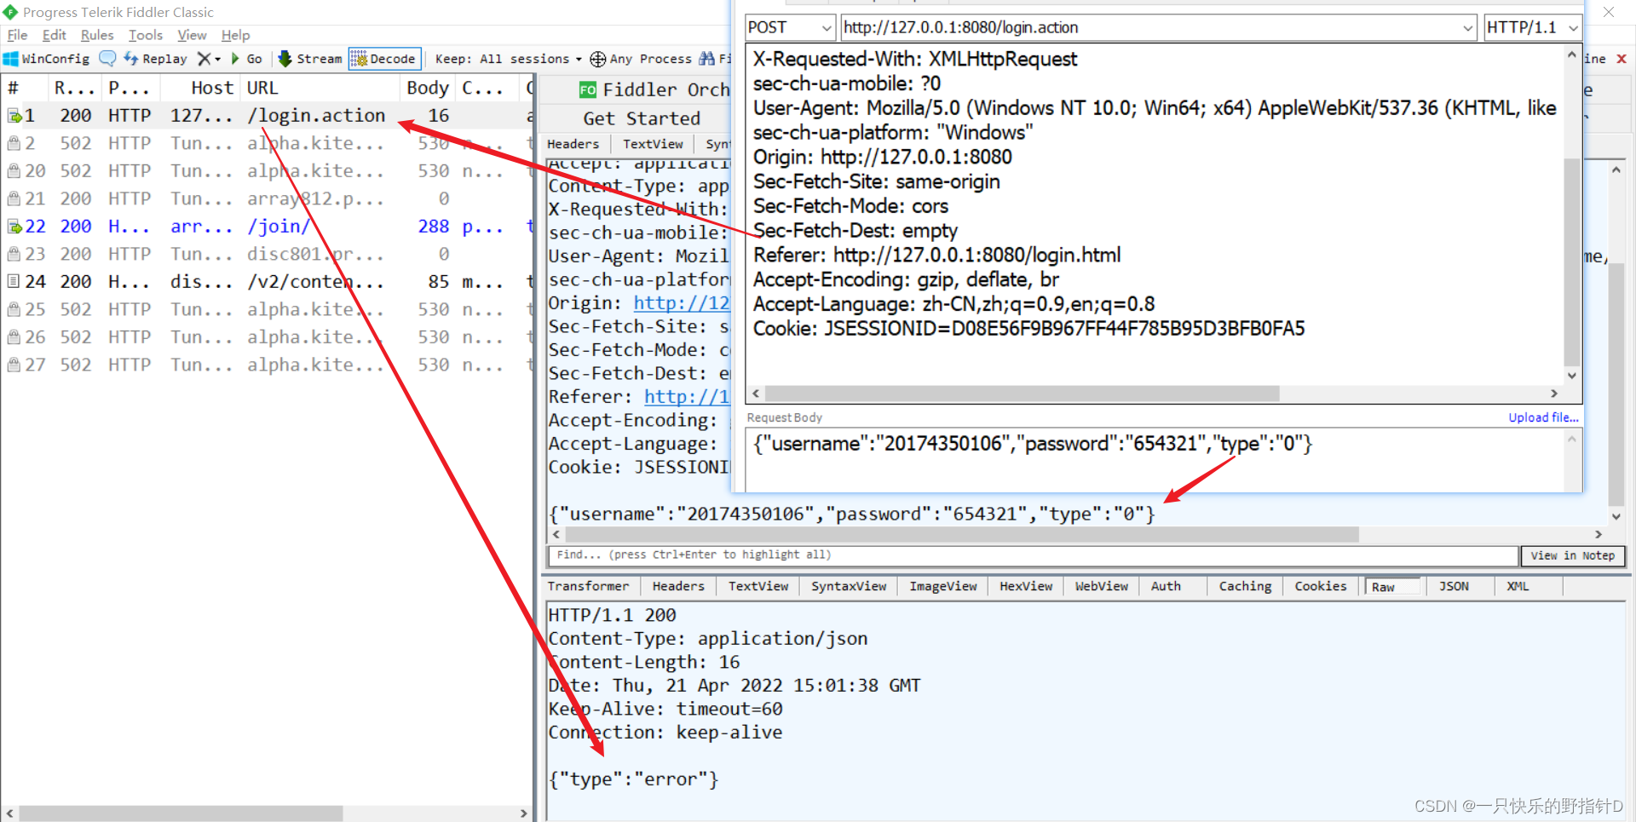
Task: Click the X remove-sessions icon
Action: click(x=204, y=58)
